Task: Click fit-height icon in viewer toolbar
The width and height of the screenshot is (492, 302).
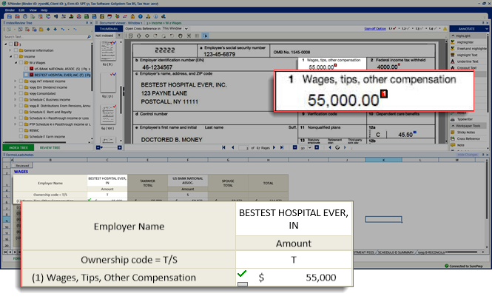Action: pos(138,36)
